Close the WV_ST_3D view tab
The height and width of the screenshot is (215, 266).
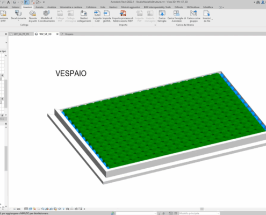click(57, 34)
